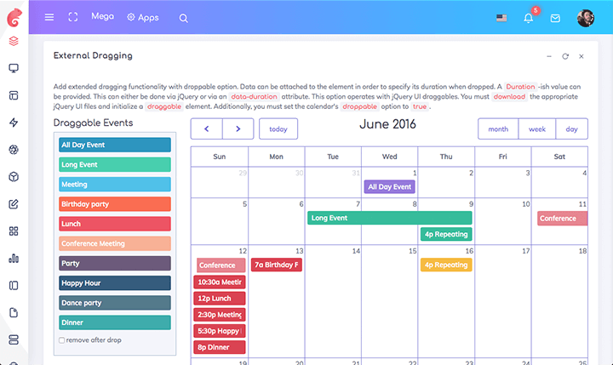Open the user profile avatar
Screen dimensions: 613x365
pos(585,18)
